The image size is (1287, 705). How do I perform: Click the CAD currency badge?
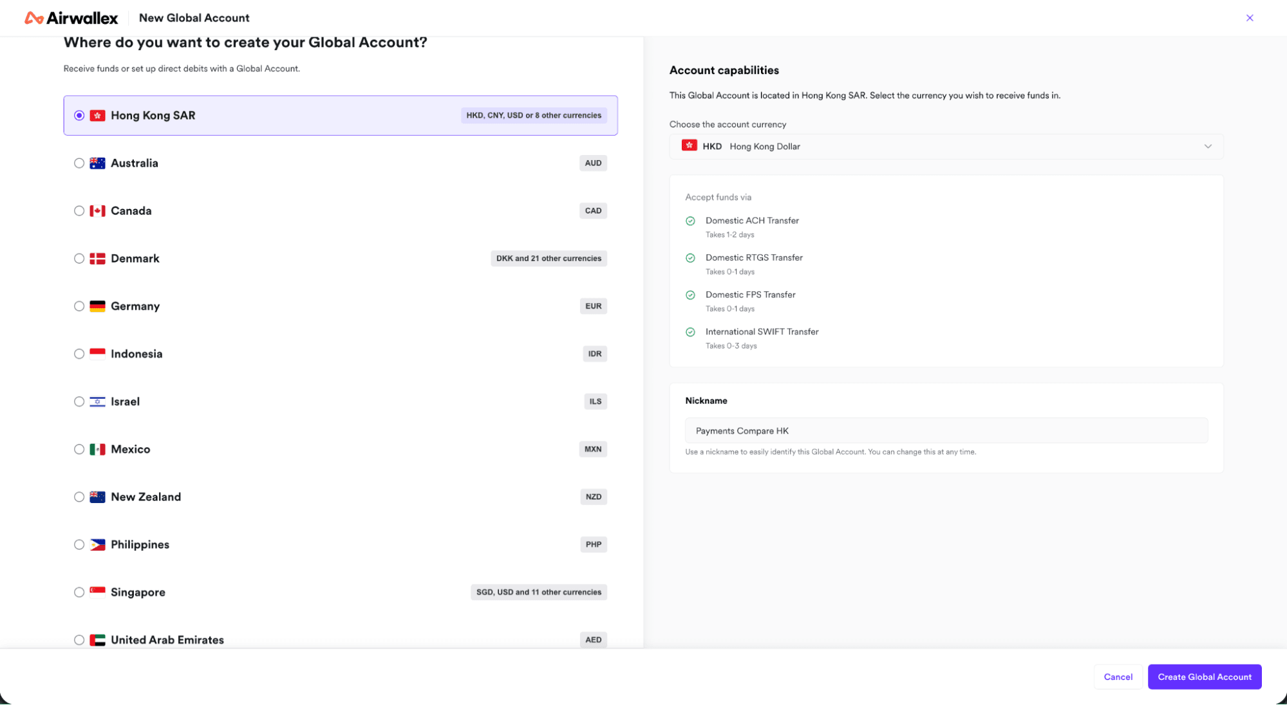pos(593,211)
